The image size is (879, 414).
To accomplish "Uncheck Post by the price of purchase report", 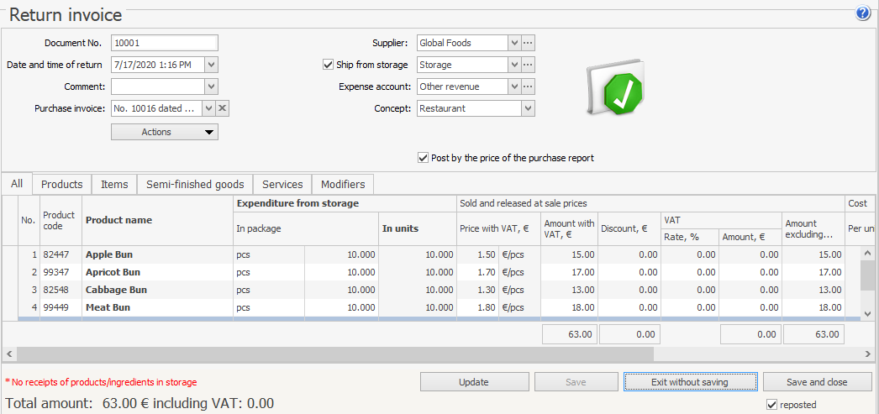I will click(423, 158).
